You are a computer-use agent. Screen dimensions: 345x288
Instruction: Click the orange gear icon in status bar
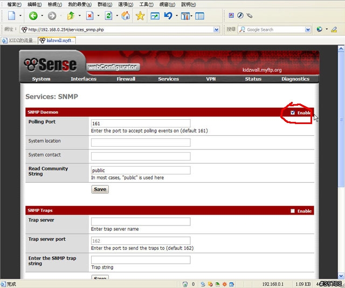click(x=225, y=284)
